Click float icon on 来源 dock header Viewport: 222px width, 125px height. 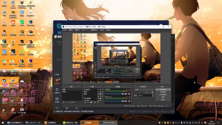(x=102, y=87)
